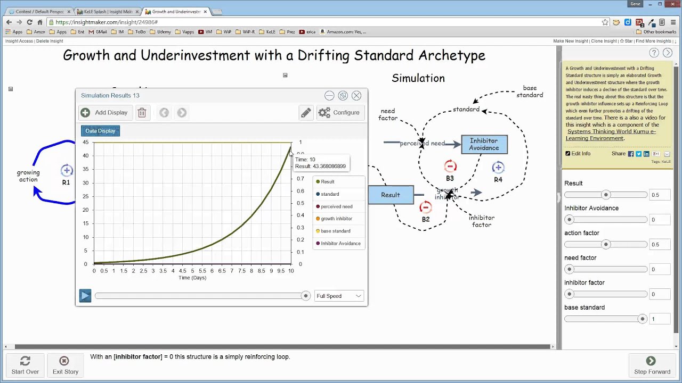Open the Chrome hamburger menu

coord(673,22)
